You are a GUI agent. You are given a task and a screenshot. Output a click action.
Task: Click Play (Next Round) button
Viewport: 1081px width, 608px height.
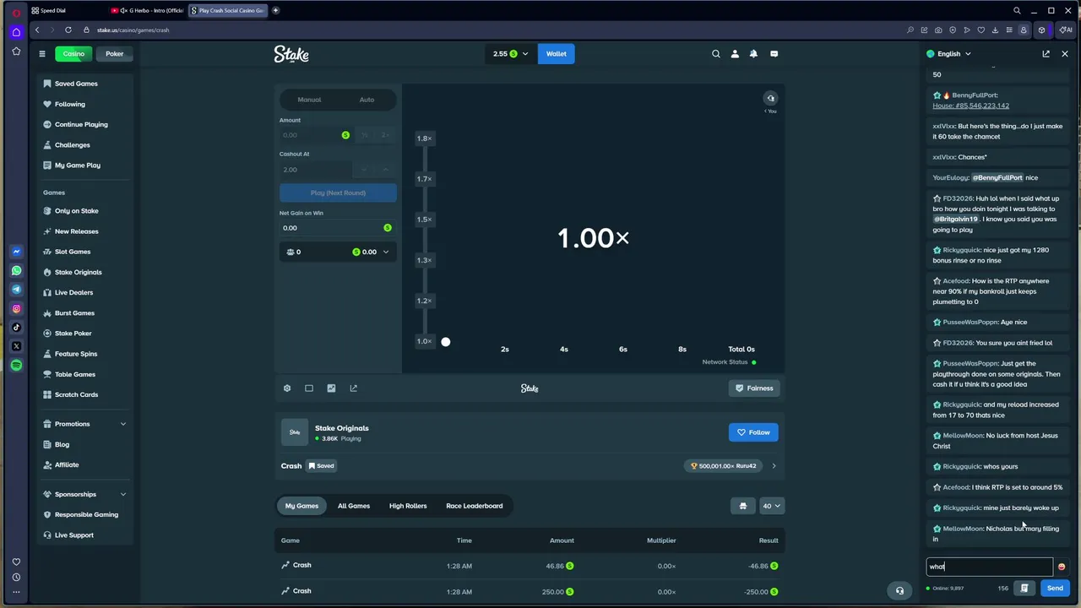(x=338, y=193)
